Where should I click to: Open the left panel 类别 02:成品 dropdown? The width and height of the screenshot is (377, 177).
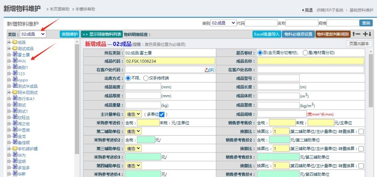33,34
